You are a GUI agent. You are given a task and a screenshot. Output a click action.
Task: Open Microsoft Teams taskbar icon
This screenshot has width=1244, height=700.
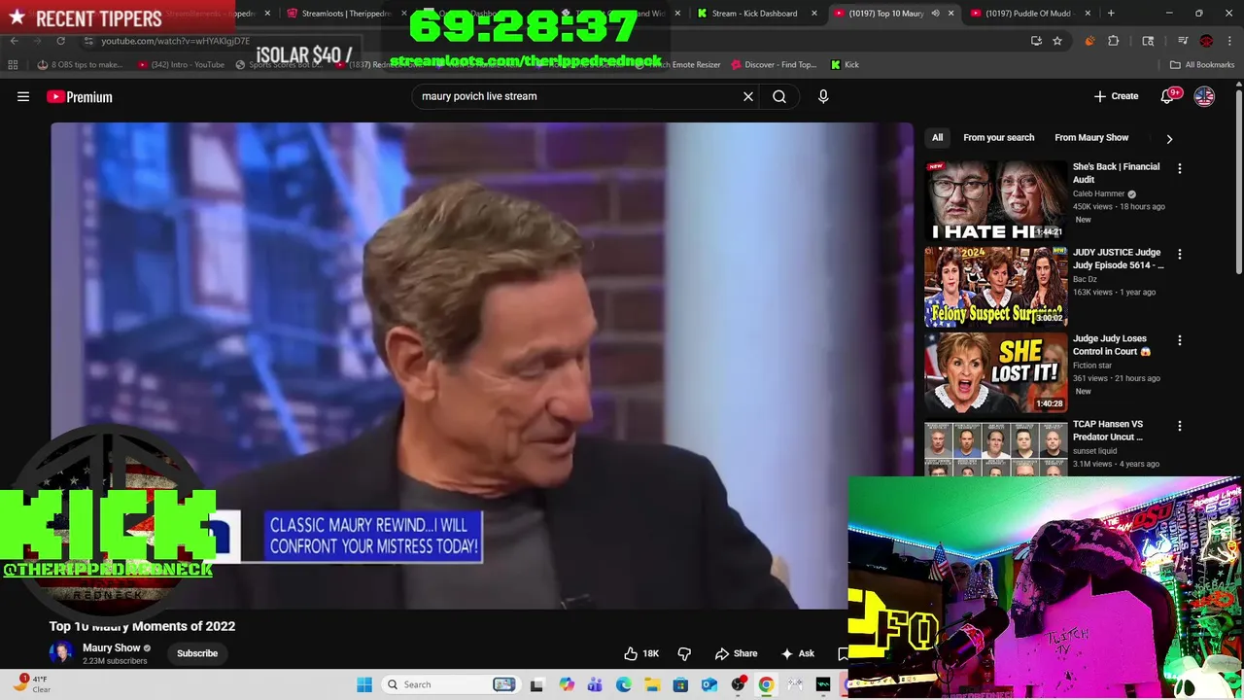coord(595,684)
